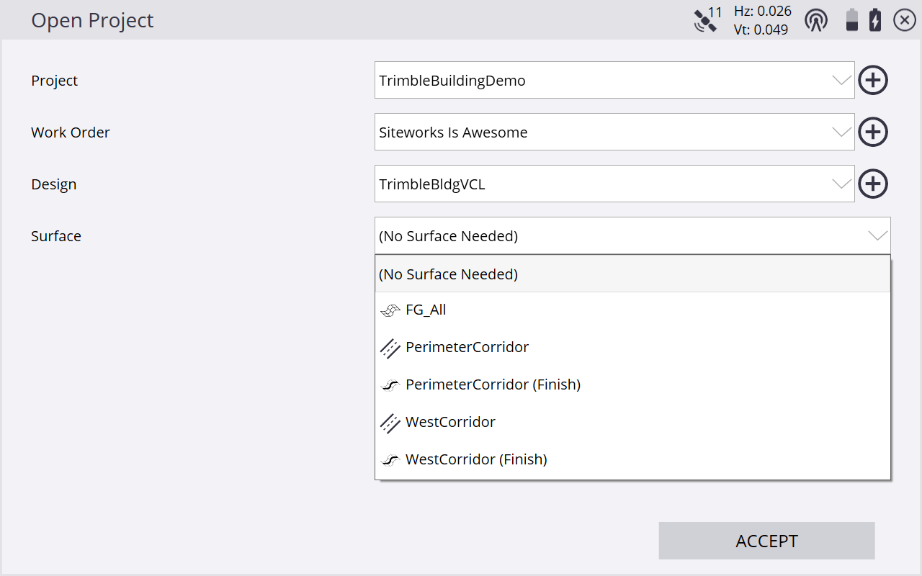This screenshot has width=922, height=576.
Task: Click the PerimeterCorridor road icon
Action: 390,348
